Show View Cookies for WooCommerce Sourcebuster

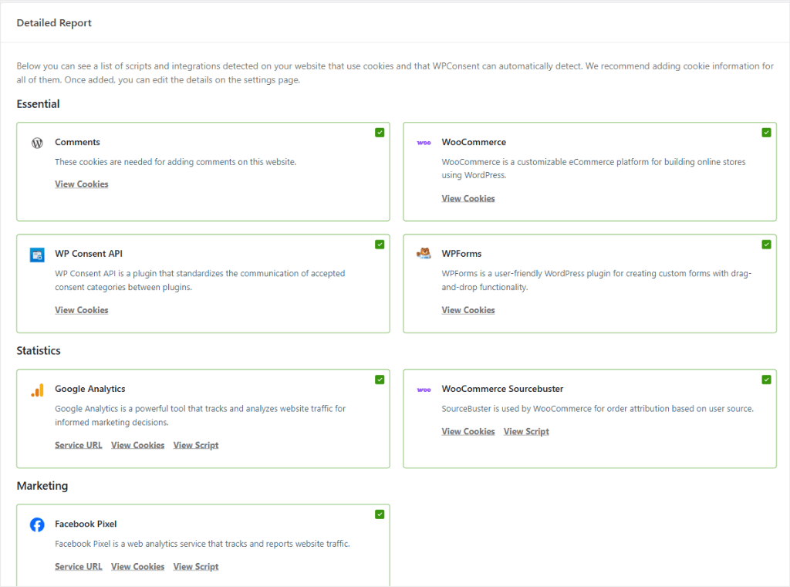pos(468,432)
